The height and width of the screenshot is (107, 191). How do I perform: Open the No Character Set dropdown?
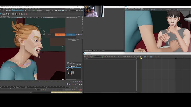pos(51,90)
